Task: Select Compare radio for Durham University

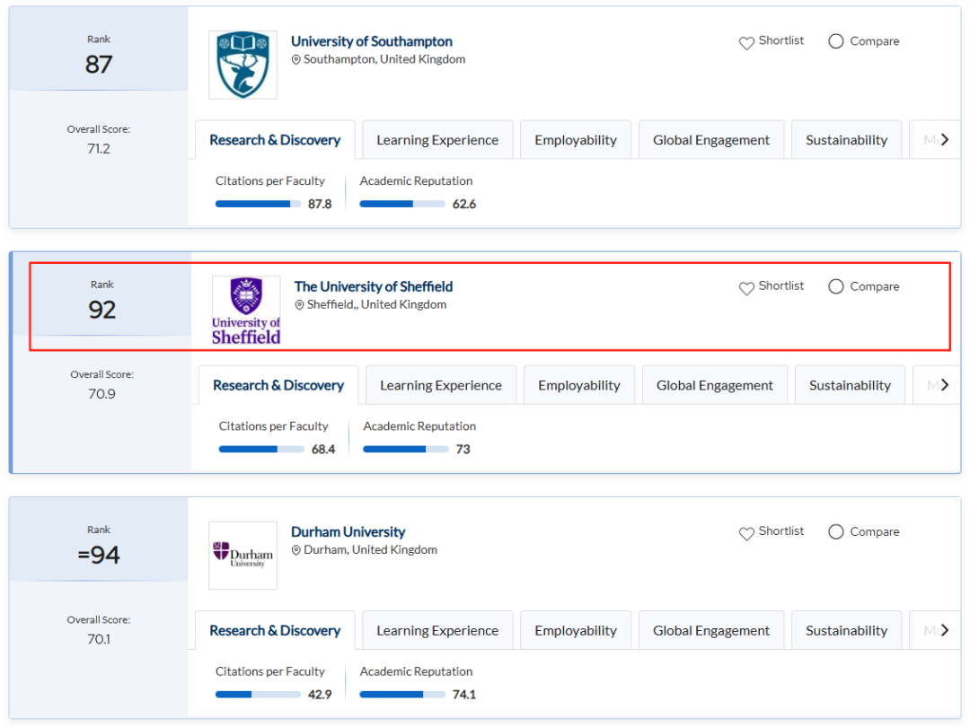Action: [x=836, y=531]
